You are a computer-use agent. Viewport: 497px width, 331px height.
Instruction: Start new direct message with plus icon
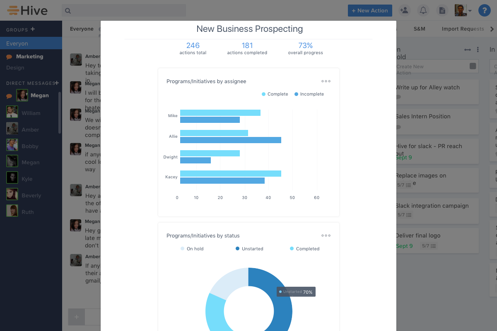point(57,83)
